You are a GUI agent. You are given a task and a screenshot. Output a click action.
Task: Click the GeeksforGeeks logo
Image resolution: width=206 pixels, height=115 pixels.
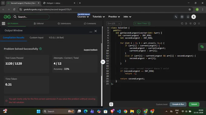click(7, 17)
